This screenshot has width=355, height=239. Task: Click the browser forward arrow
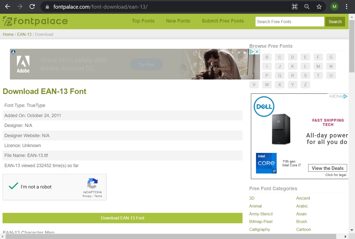(x=20, y=7)
